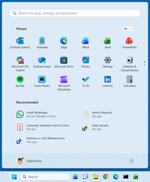
Task: Open Outlook (classic) from pinned apps
Action: click(20, 43)
